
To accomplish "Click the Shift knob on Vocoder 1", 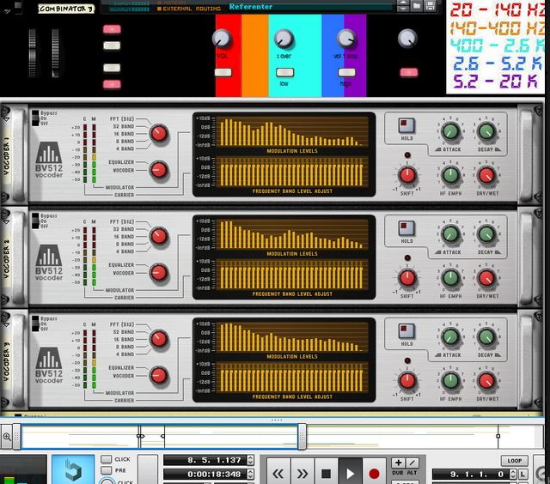I will (407, 175).
